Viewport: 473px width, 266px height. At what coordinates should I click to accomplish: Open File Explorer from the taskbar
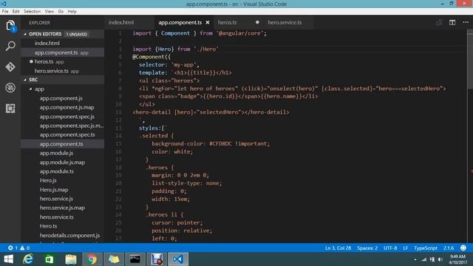click(71, 259)
